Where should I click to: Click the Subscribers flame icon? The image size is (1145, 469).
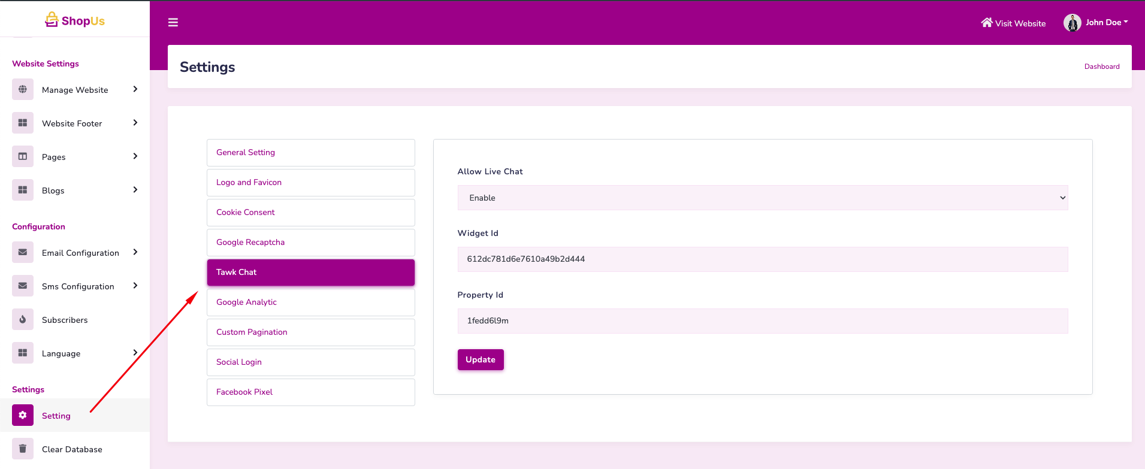23,320
